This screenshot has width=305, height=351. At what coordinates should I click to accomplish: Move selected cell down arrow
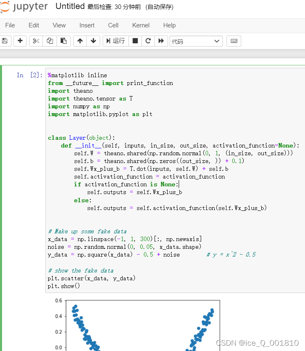pos(93,41)
